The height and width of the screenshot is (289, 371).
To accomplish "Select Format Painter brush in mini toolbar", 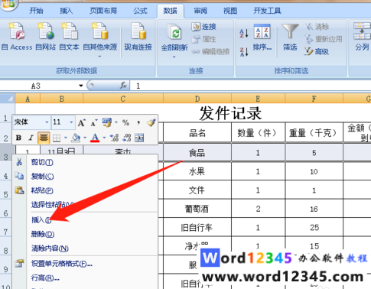I will click(151, 123).
